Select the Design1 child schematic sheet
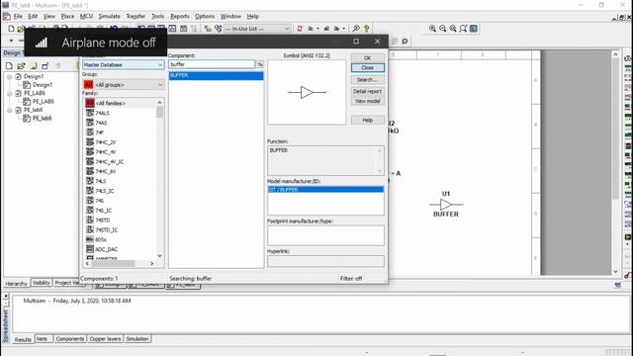This screenshot has height=356, width=633. 43,85
